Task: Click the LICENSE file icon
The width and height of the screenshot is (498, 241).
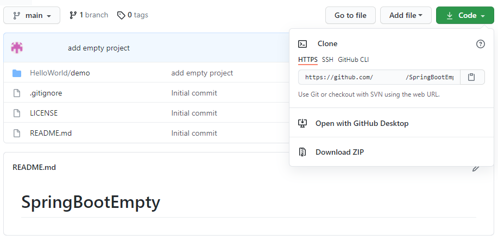Action: (17, 113)
